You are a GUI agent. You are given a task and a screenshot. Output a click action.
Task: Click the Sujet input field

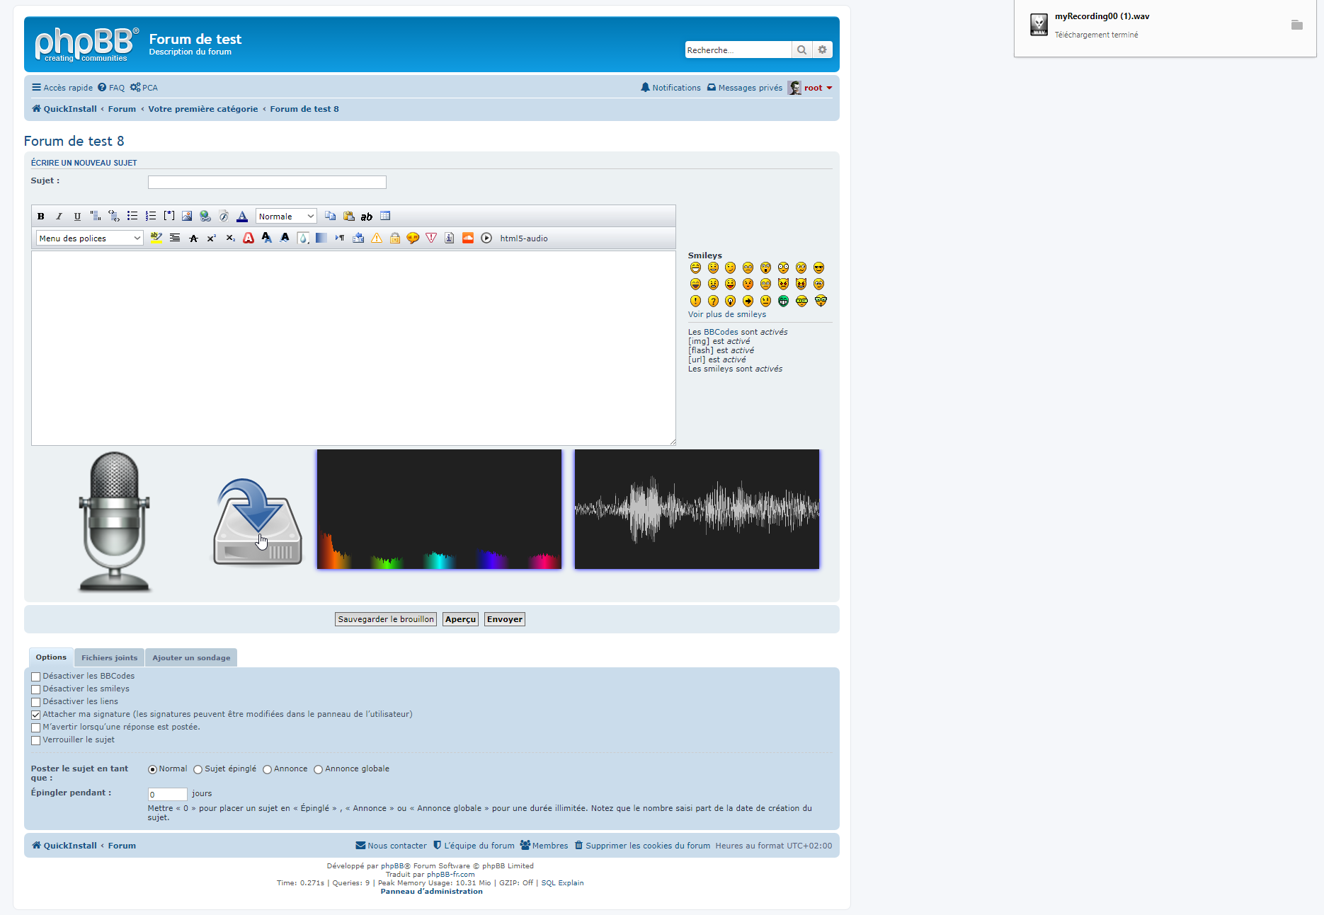click(267, 183)
